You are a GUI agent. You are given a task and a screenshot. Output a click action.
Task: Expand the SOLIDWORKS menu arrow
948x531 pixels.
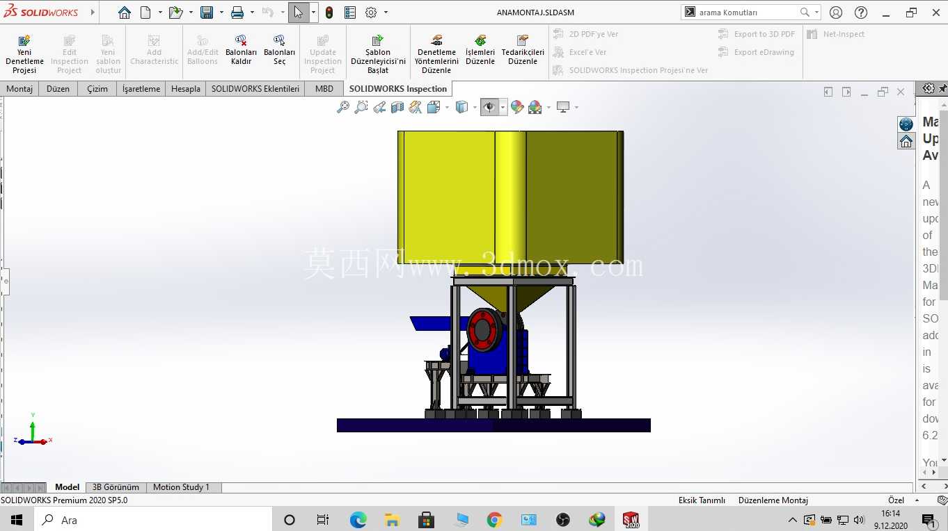(93, 13)
